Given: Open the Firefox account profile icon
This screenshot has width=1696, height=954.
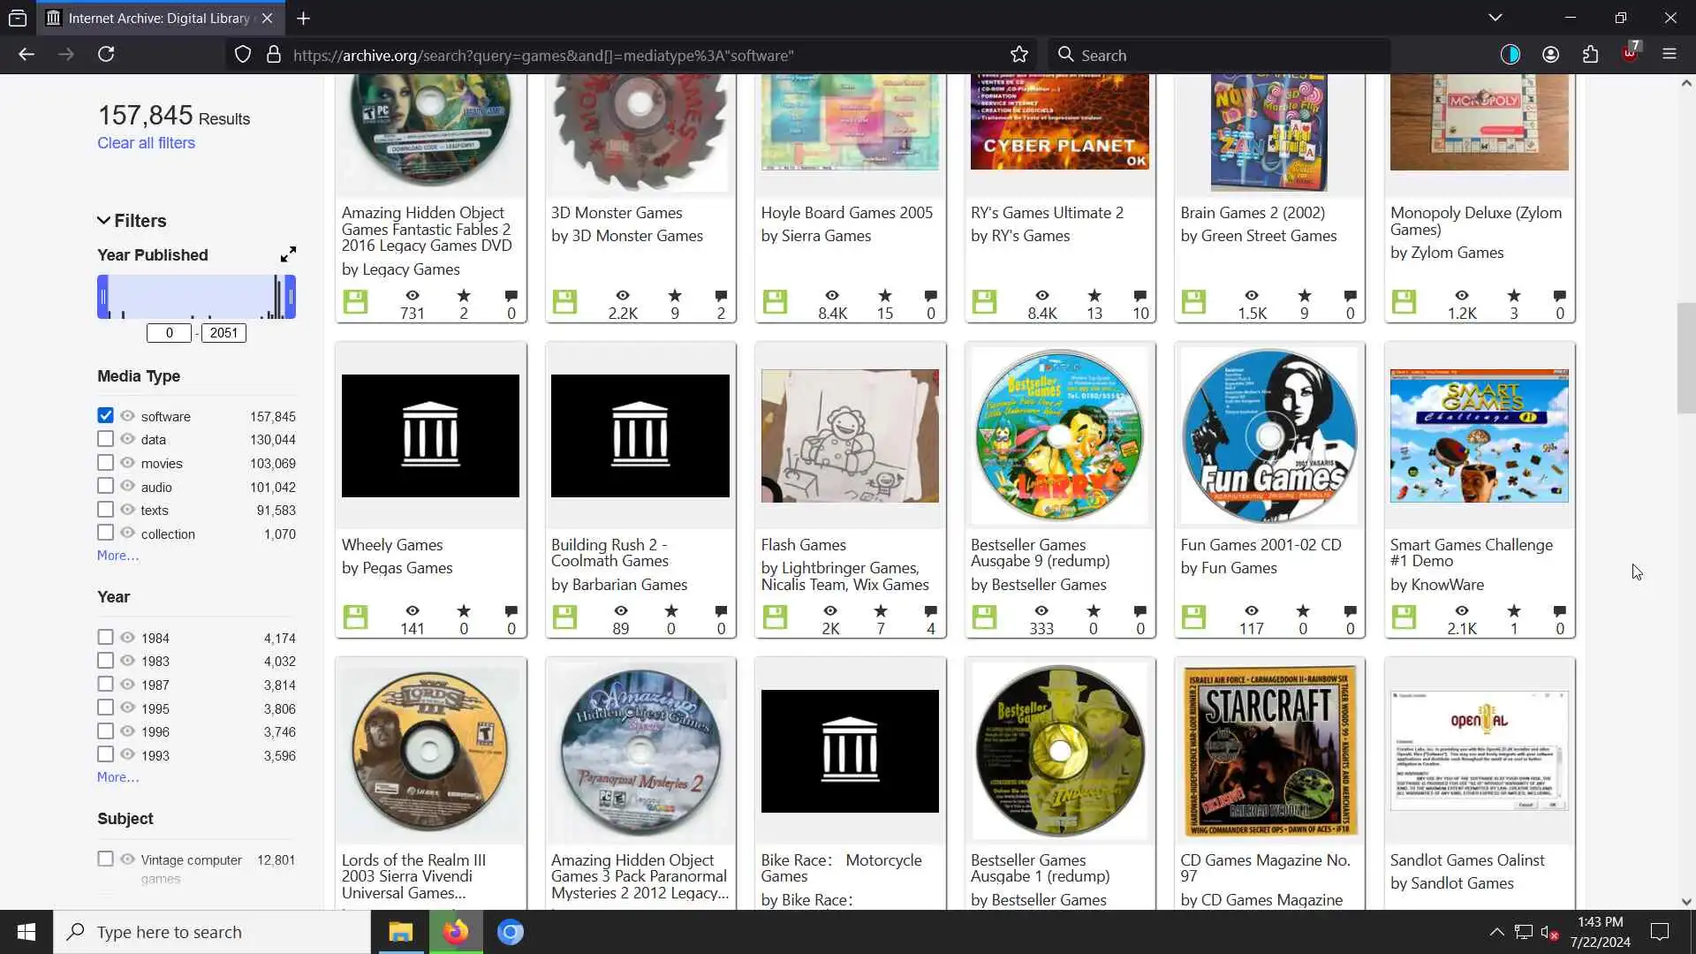Looking at the screenshot, I should click(x=1550, y=55).
